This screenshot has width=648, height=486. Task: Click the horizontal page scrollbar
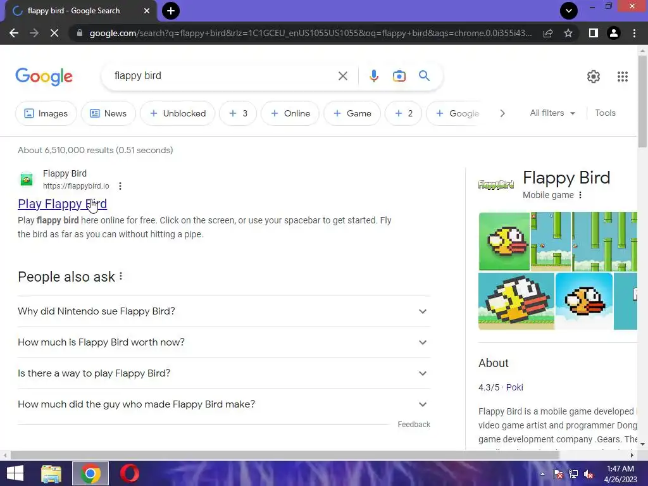coord(285,455)
